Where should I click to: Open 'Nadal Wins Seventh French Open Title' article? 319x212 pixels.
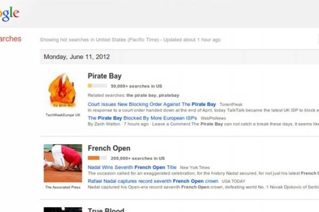click(x=132, y=167)
